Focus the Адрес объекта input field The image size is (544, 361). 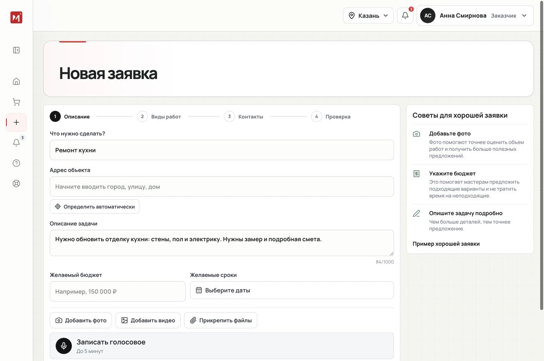click(x=222, y=186)
